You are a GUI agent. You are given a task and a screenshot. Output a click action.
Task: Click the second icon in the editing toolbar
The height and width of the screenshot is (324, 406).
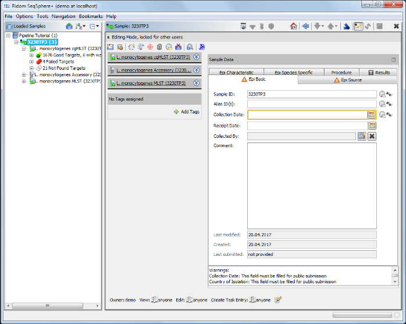[120, 47]
